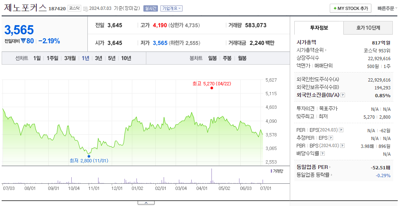The width and height of the screenshot is (399, 206).
Task: Click the -2.19% change percentage
Action: coord(49,41)
